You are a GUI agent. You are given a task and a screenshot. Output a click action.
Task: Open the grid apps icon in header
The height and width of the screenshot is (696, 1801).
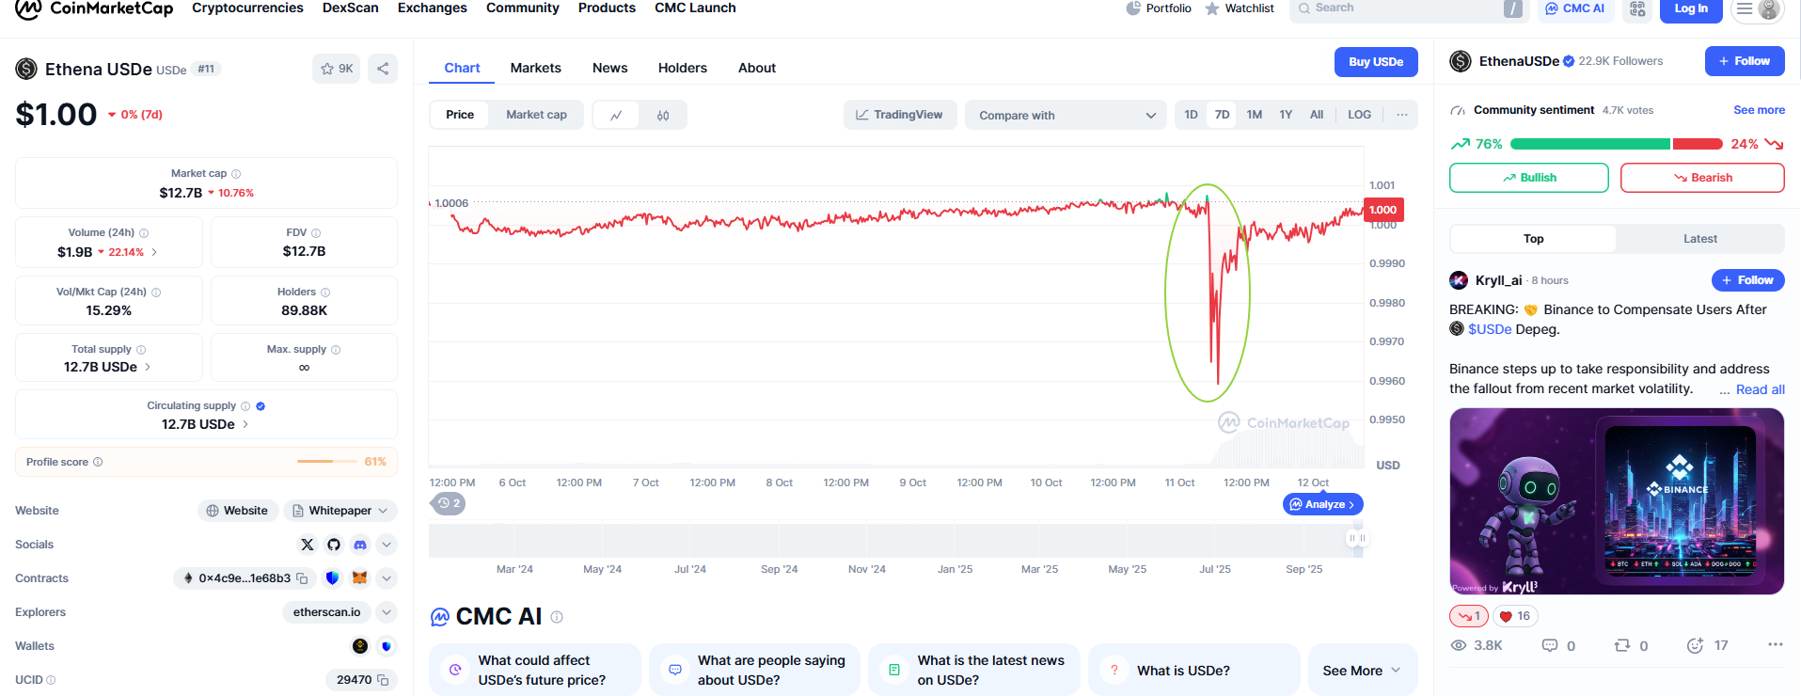point(1638,8)
